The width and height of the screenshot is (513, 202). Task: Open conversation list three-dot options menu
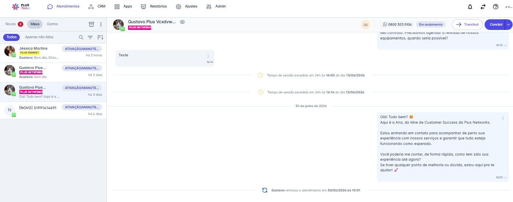(x=101, y=24)
